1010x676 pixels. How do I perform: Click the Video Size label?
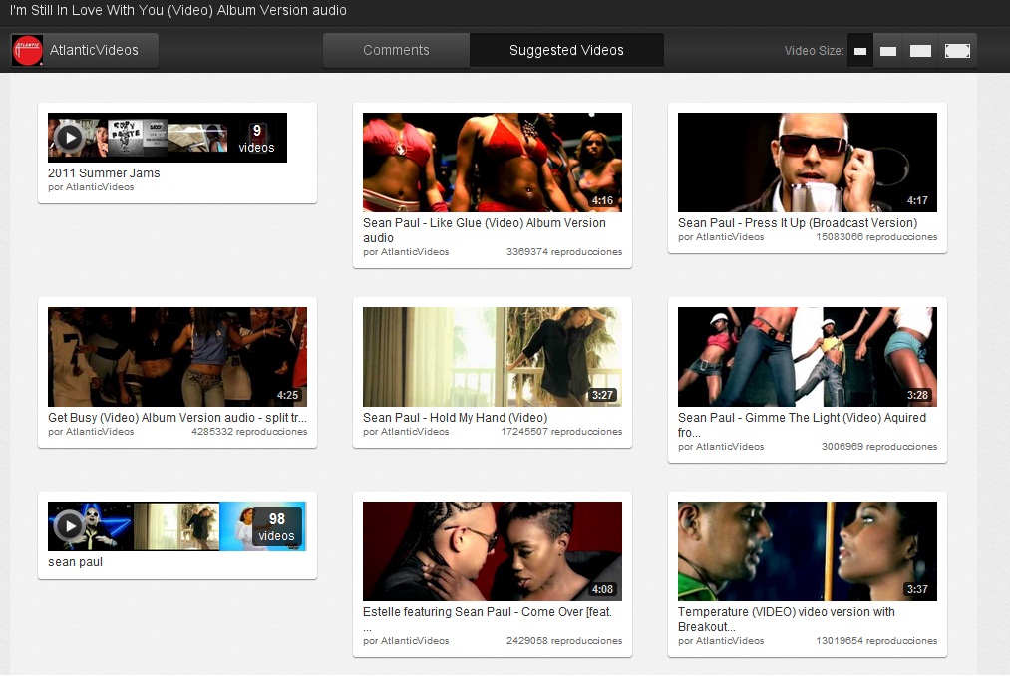point(814,51)
